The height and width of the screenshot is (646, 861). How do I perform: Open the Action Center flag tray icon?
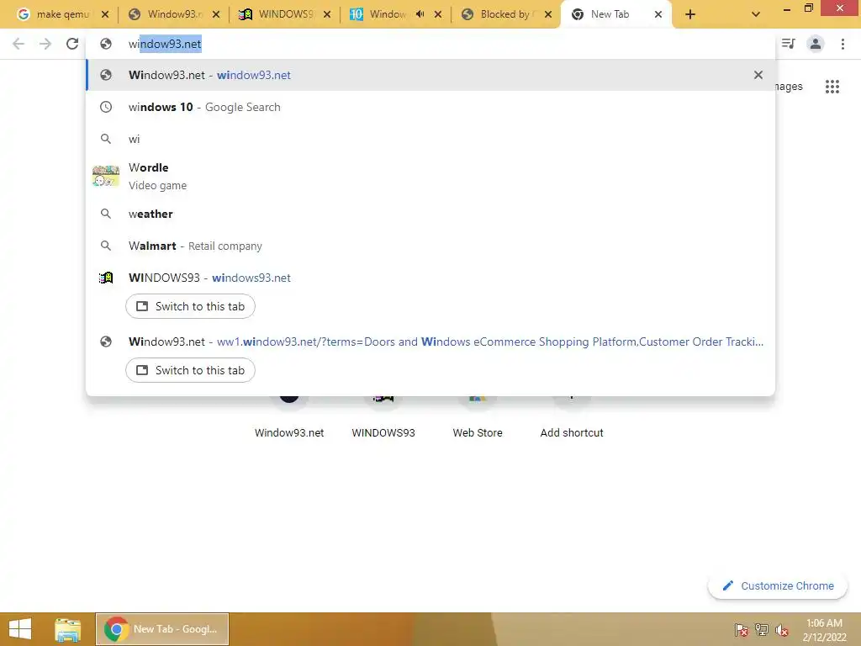click(x=741, y=629)
